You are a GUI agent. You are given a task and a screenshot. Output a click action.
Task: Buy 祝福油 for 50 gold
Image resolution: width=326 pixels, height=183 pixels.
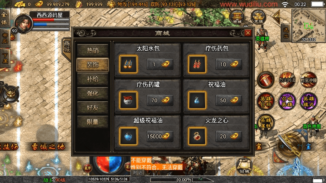click(x=229, y=101)
